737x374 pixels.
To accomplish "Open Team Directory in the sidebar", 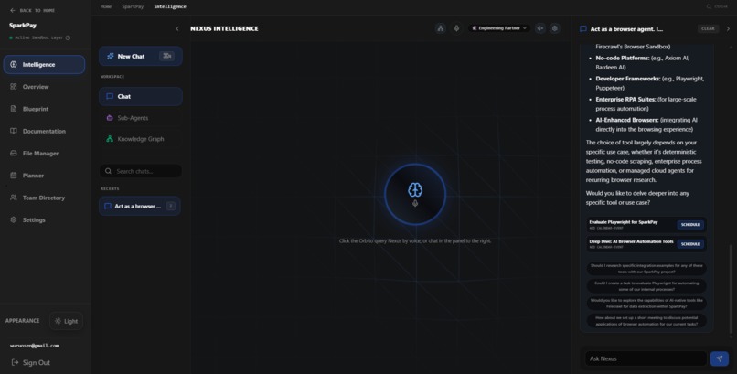I will coord(44,198).
